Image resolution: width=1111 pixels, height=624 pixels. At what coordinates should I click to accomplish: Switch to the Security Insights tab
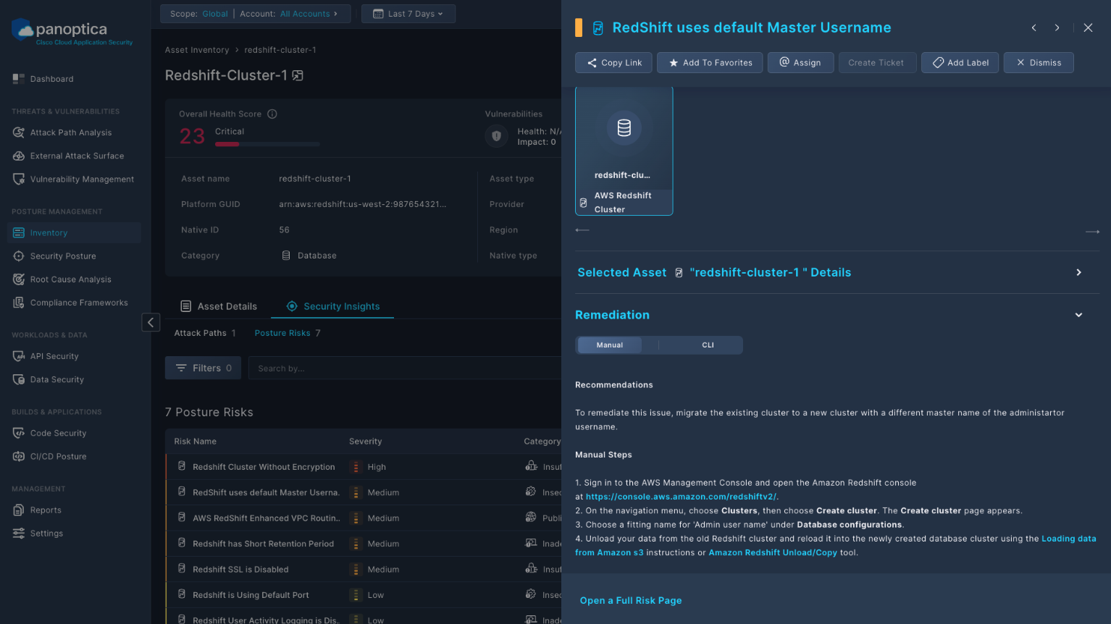[x=332, y=306]
